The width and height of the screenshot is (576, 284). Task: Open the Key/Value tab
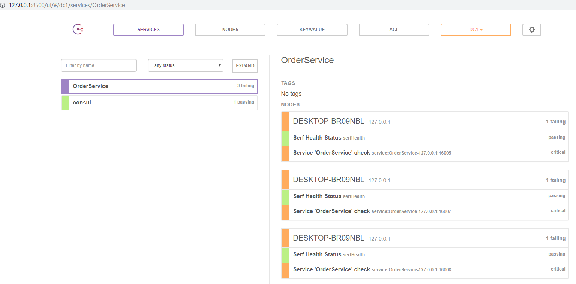tap(312, 30)
